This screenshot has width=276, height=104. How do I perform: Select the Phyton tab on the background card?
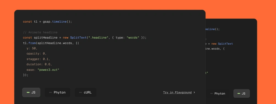(x=218, y=94)
